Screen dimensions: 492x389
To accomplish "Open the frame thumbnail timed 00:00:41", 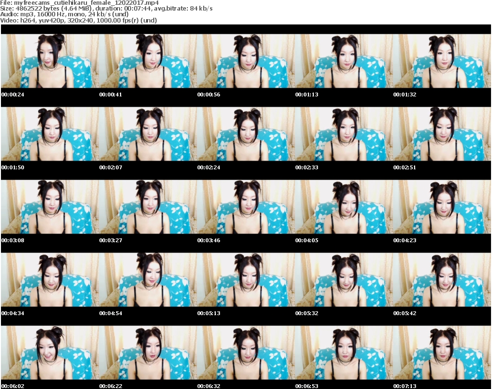I will pos(148,61).
